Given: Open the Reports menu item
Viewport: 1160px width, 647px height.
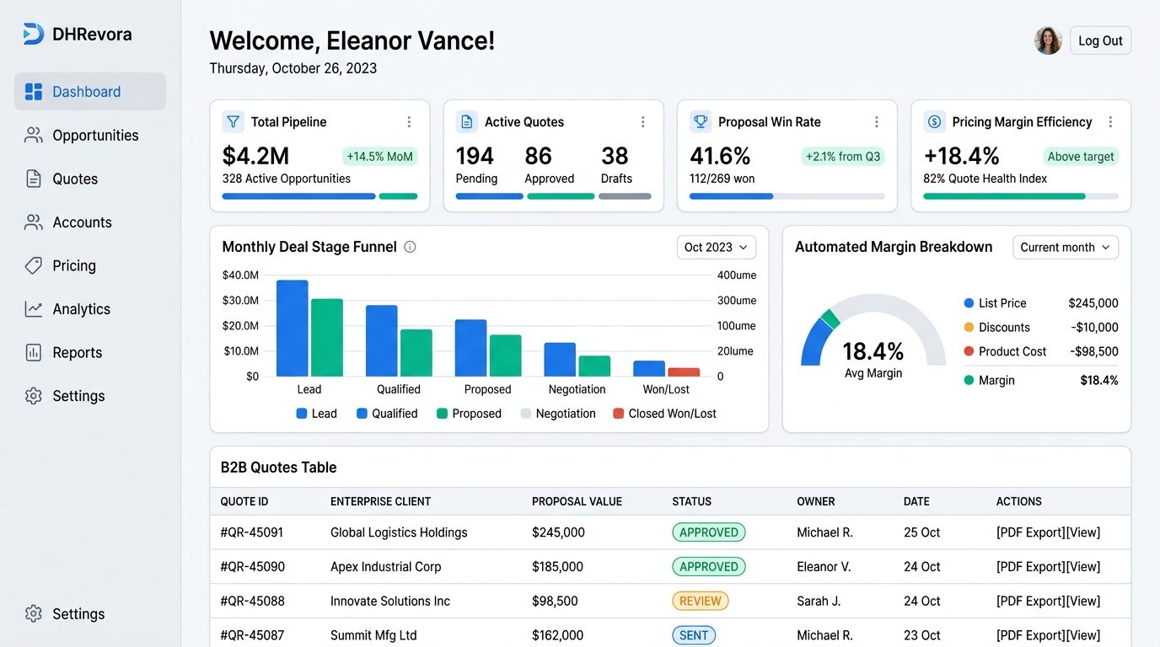Looking at the screenshot, I should (x=90, y=352).
